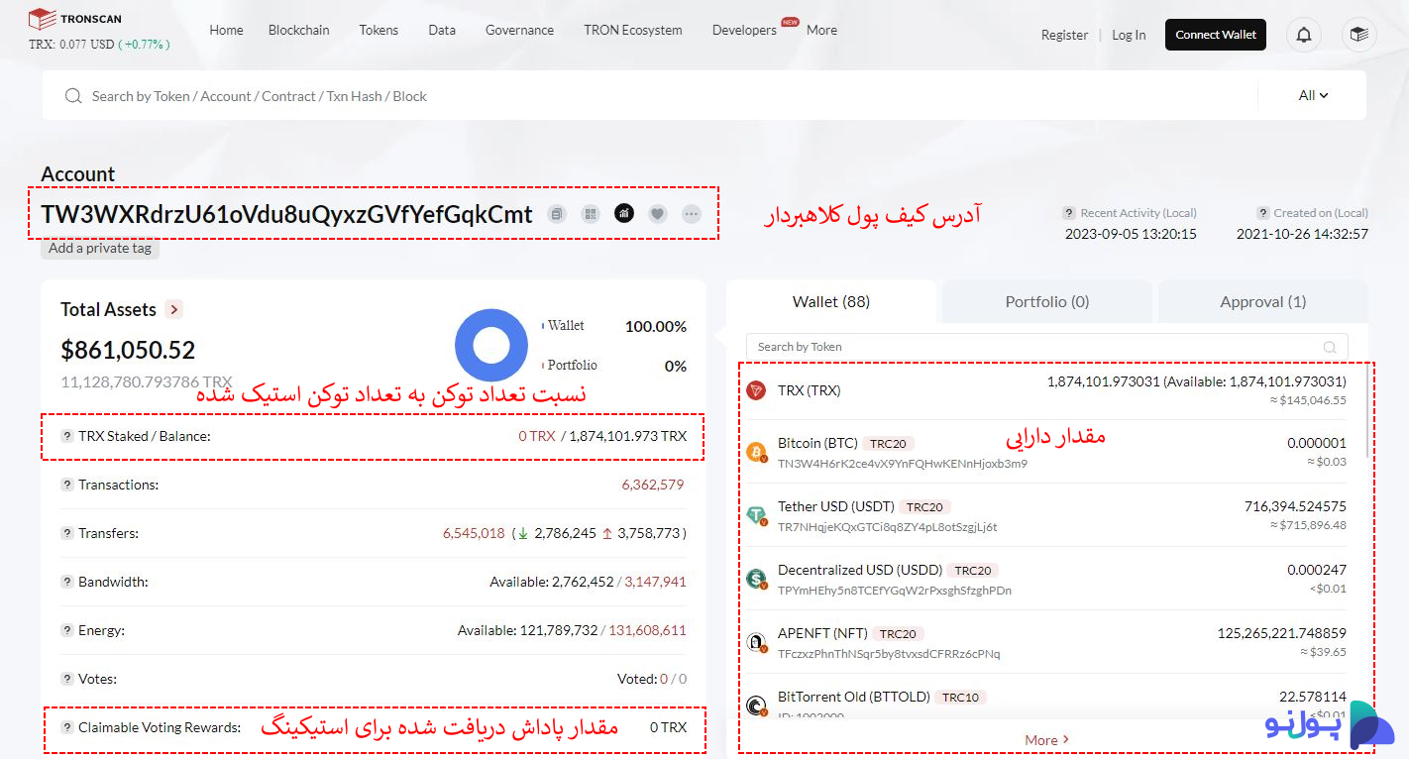Switch to the Approval (1) tab
The image size is (1409, 759).
coord(1263,301)
